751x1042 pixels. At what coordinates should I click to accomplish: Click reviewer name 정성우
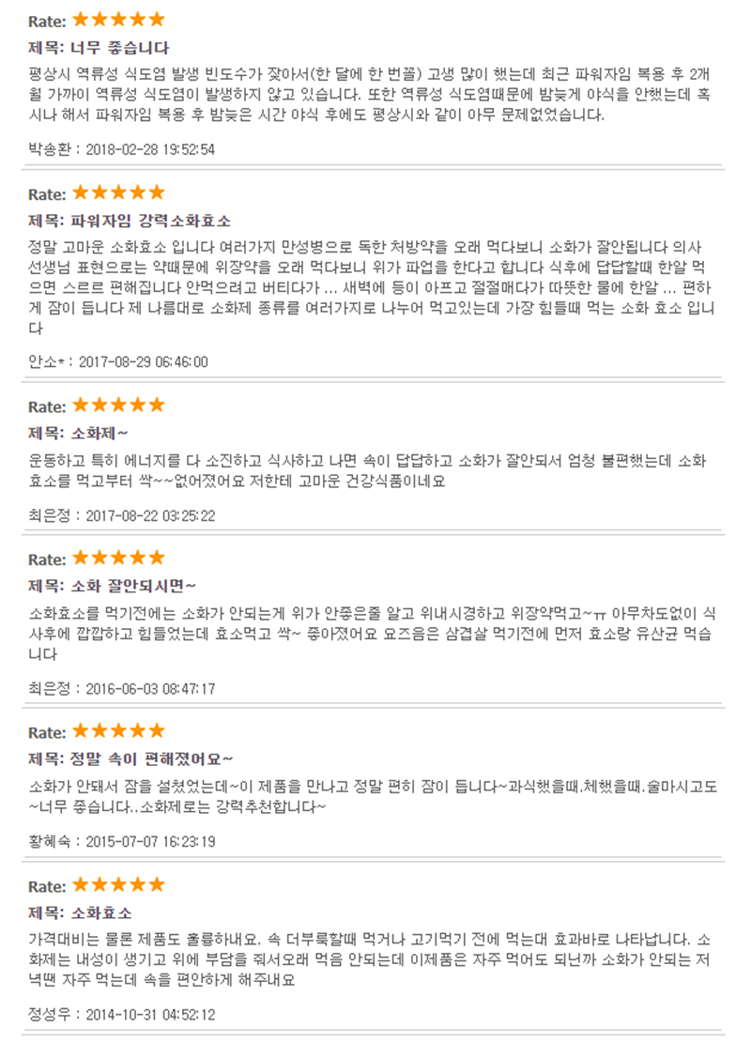coord(50,1014)
